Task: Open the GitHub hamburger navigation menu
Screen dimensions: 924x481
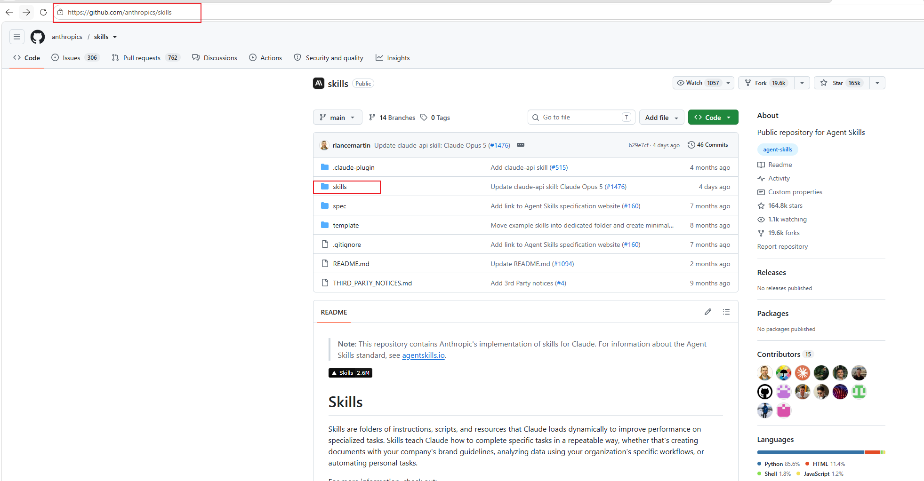Action: (17, 37)
